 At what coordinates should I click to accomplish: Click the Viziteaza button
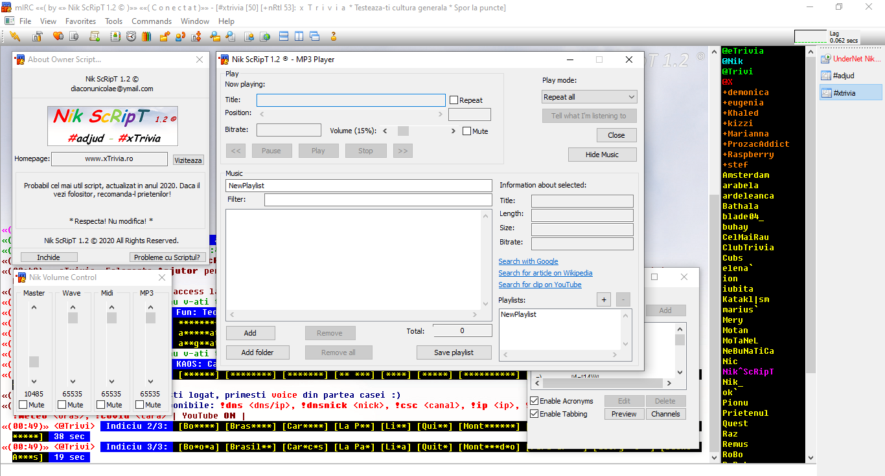click(189, 160)
